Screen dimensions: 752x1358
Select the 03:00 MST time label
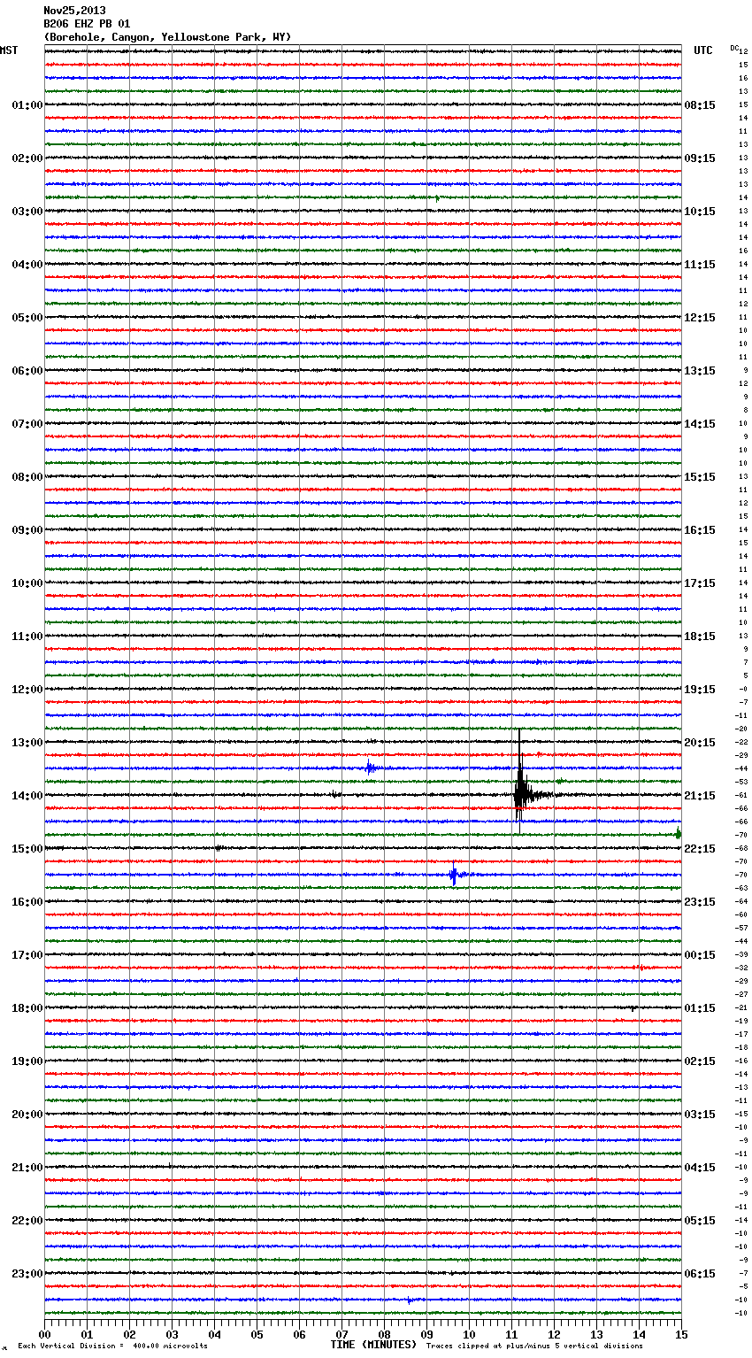tap(27, 212)
